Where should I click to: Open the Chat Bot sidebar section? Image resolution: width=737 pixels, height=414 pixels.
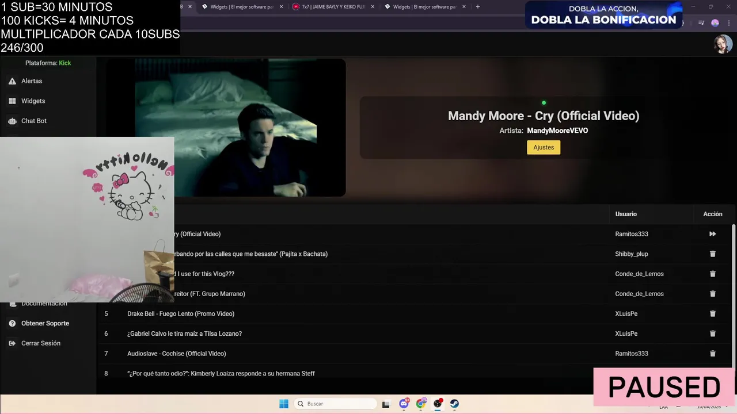(x=34, y=121)
